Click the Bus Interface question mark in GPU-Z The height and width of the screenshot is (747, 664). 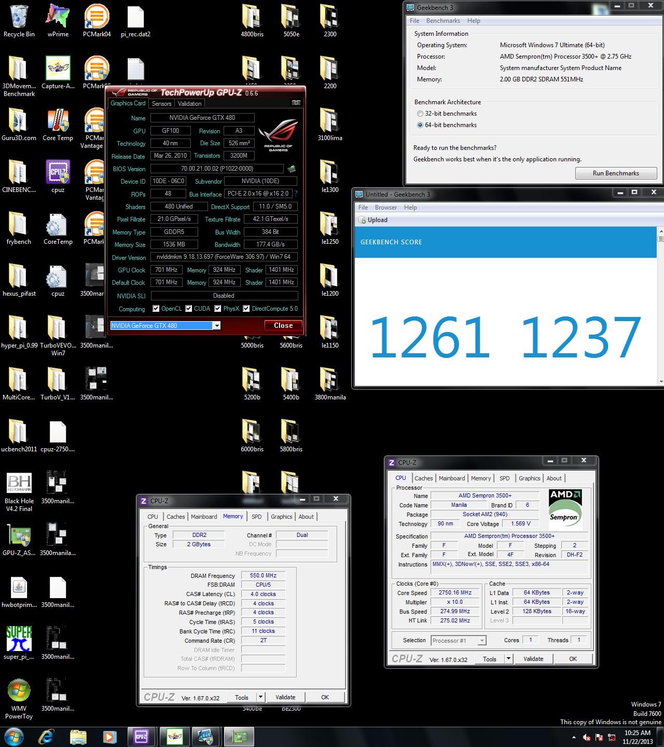(296, 193)
